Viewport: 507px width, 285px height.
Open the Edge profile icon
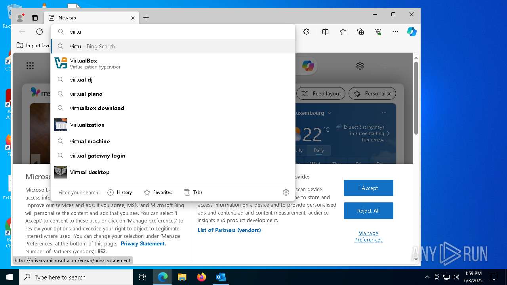click(x=20, y=18)
